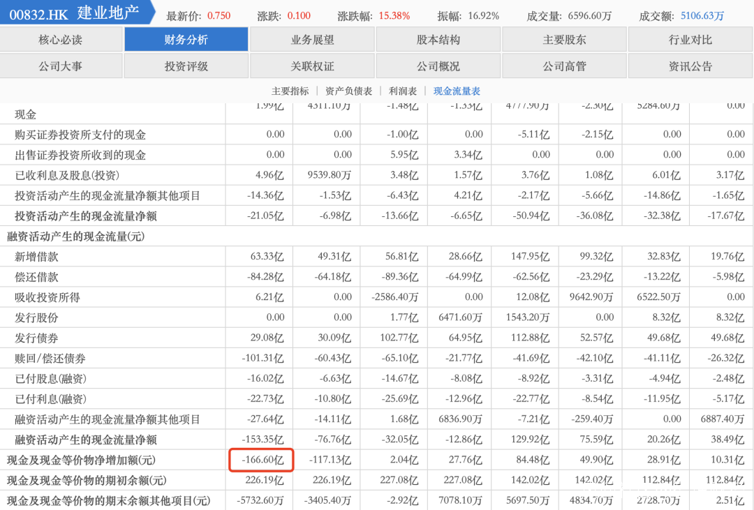
Task: Click row label 融资活动产生的现金流量净额其他项目
Action: (108, 419)
